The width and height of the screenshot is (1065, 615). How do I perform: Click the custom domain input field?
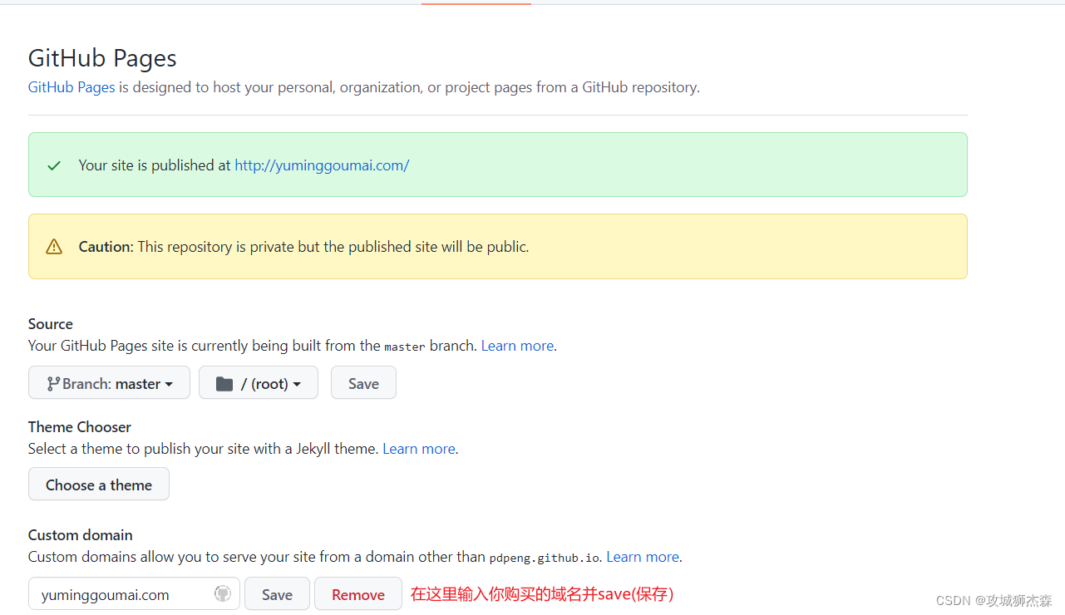(134, 594)
